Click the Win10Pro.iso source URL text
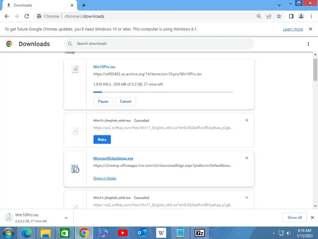Image resolution: width=318 pixels, height=239 pixels. click(148, 74)
